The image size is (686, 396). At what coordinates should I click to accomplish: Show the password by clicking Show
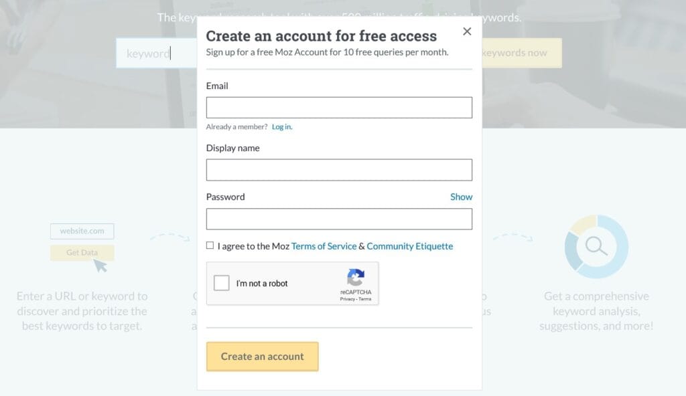pos(461,197)
